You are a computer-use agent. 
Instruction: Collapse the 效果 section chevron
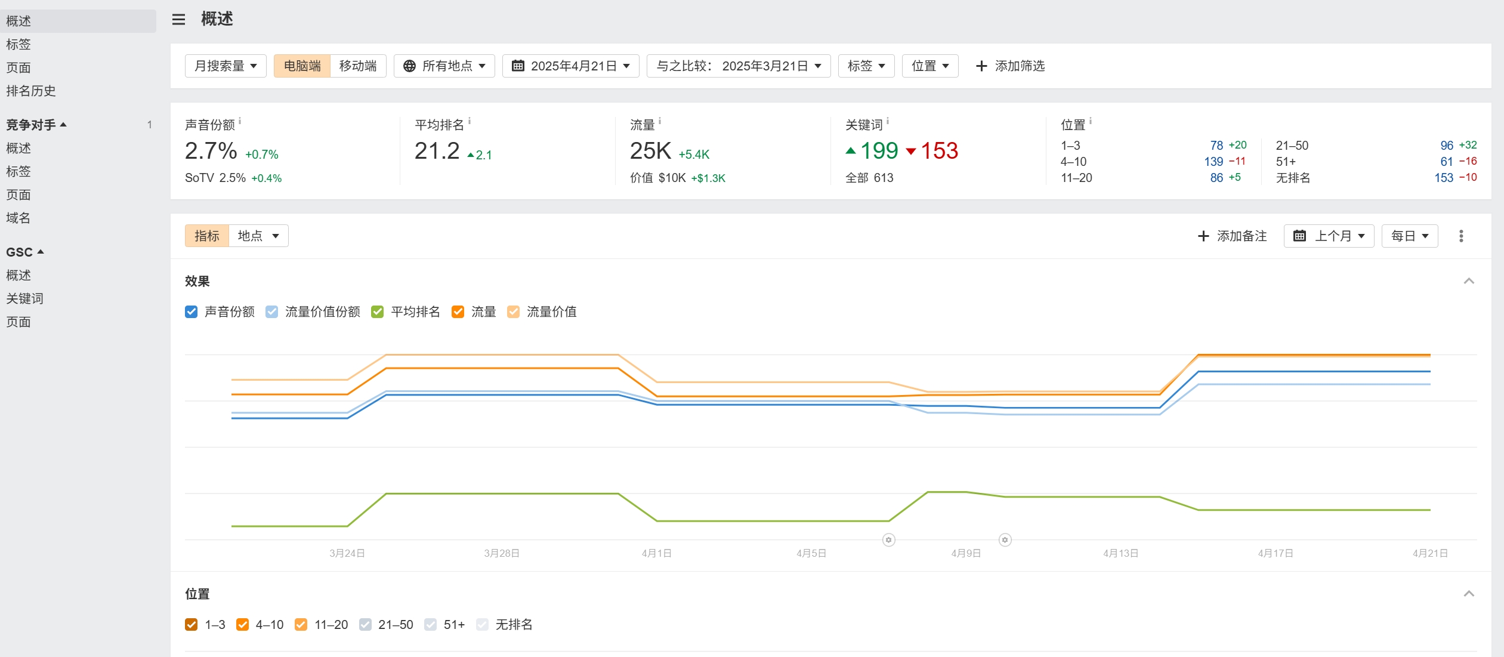(1468, 281)
